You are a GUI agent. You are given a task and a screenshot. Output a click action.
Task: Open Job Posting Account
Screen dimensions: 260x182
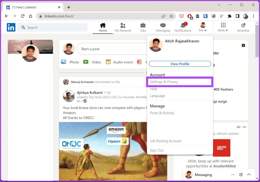[x=166, y=141]
